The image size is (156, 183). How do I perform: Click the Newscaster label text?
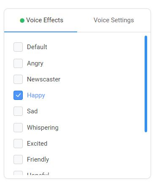pyautogui.click(x=44, y=79)
